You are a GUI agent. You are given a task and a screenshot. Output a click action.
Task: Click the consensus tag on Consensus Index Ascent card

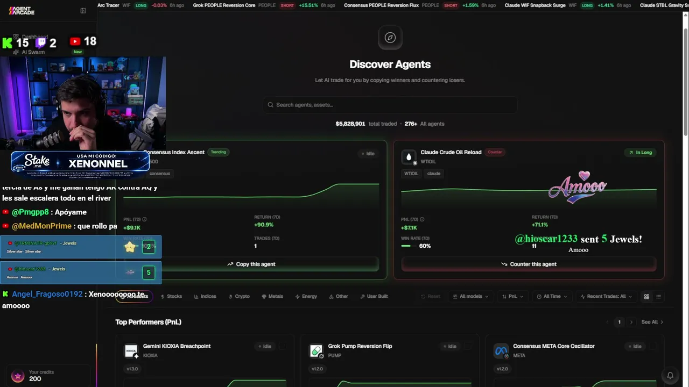[x=160, y=174]
